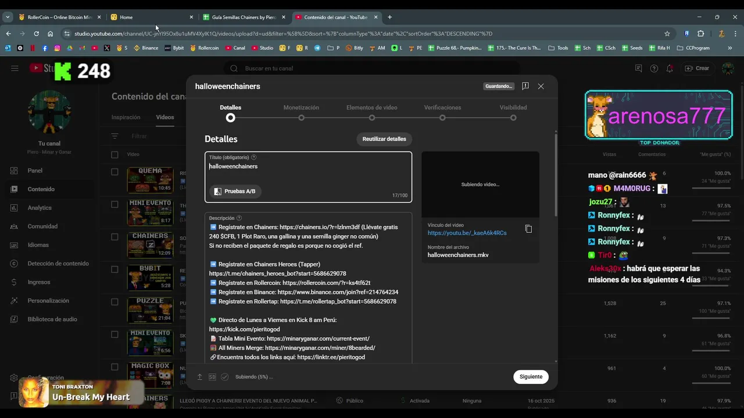Open the hamburger menu in YouTube Studio

pyautogui.click(x=15, y=69)
